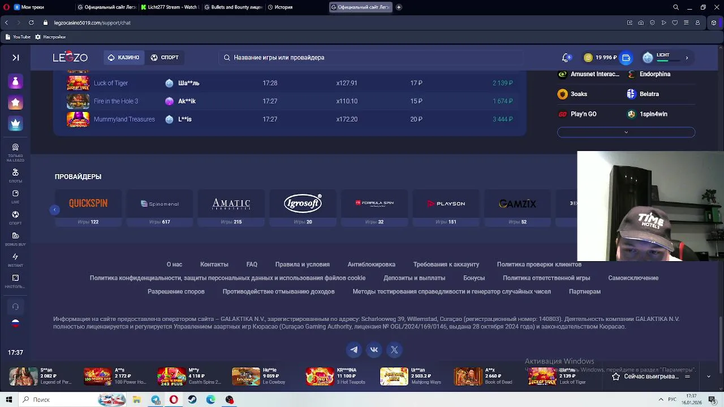
Task: Open a new browser tab
Action: pyautogui.click(x=399, y=7)
